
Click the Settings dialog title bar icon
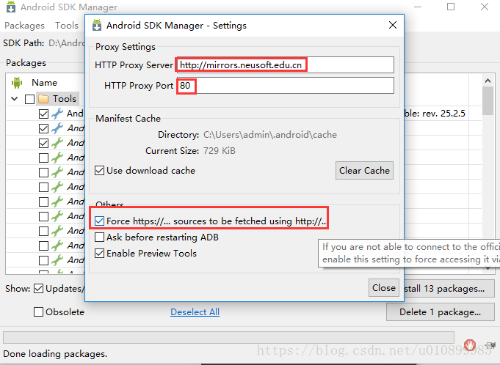(x=97, y=25)
